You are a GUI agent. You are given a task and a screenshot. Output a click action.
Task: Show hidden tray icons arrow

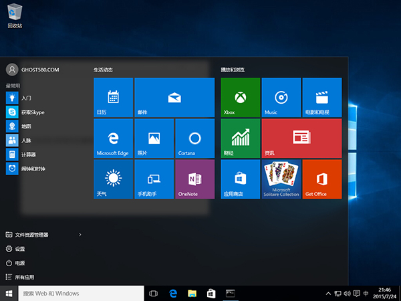click(328, 294)
